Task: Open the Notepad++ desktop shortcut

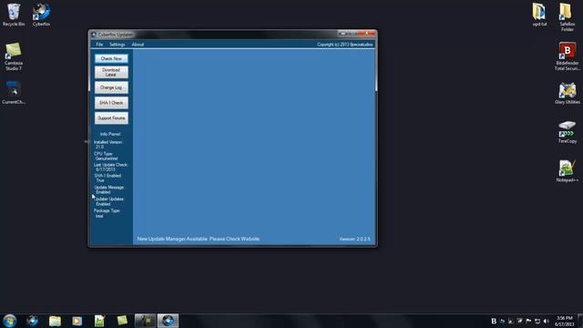Action: (567, 170)
